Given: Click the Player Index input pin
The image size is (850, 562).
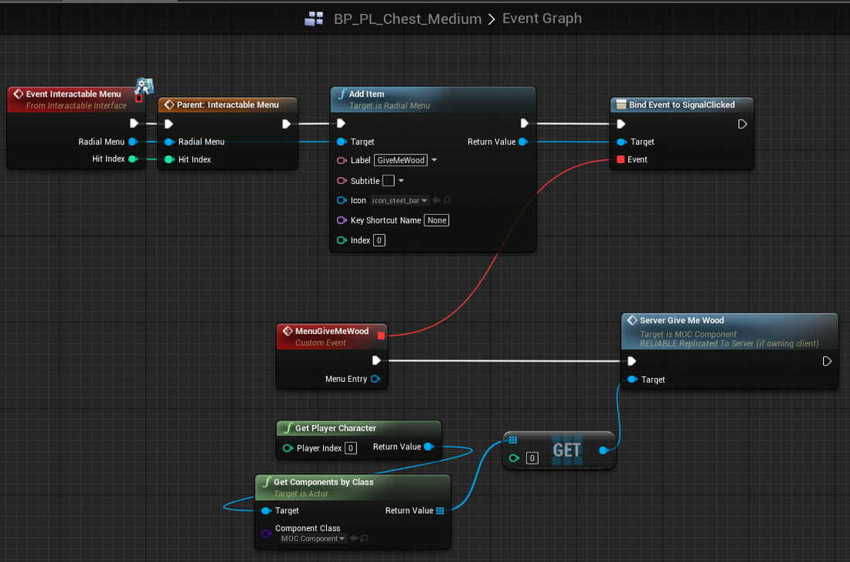Looking at the screenshot, I should [288, 448].
